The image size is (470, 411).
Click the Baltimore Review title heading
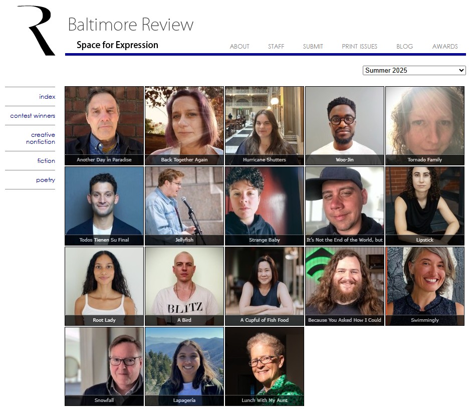pos(130,25)
